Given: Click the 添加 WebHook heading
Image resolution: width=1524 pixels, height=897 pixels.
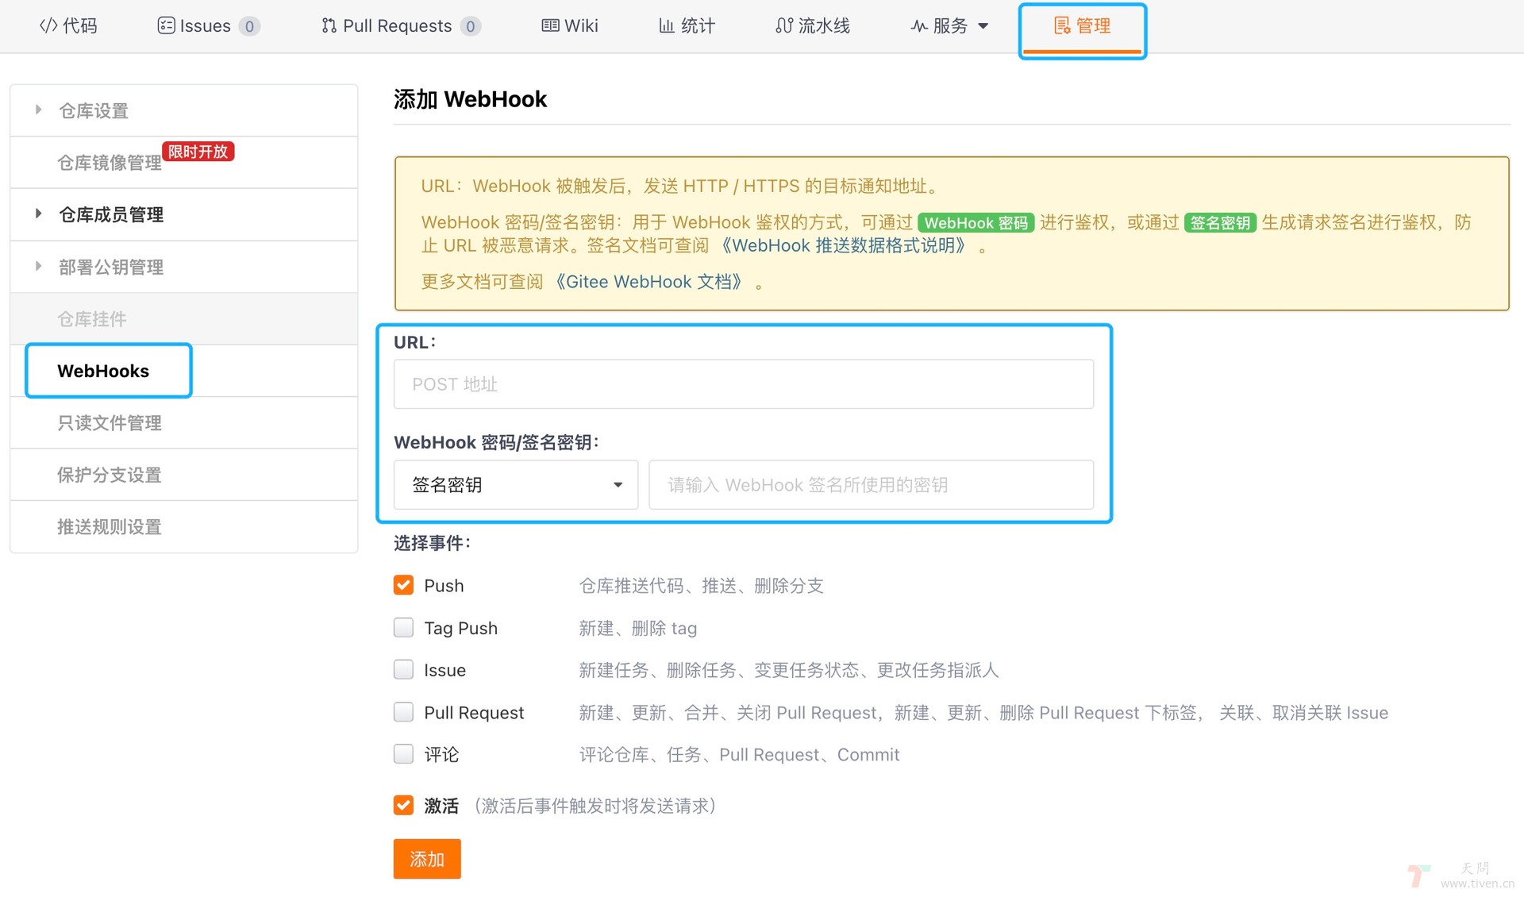Looking at the screenshot, I should [470, 99].
